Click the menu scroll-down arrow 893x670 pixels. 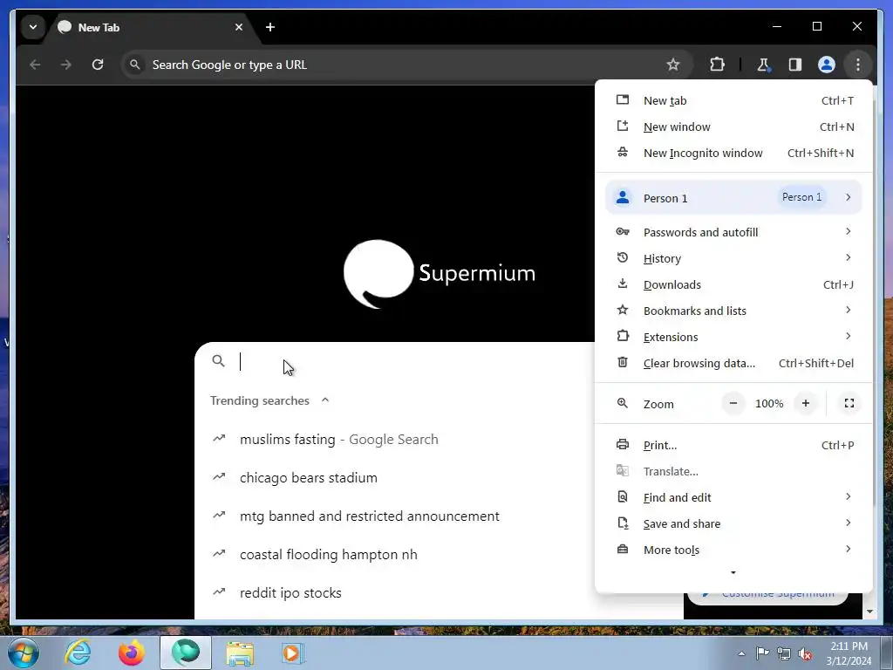[x=733, y=572]
